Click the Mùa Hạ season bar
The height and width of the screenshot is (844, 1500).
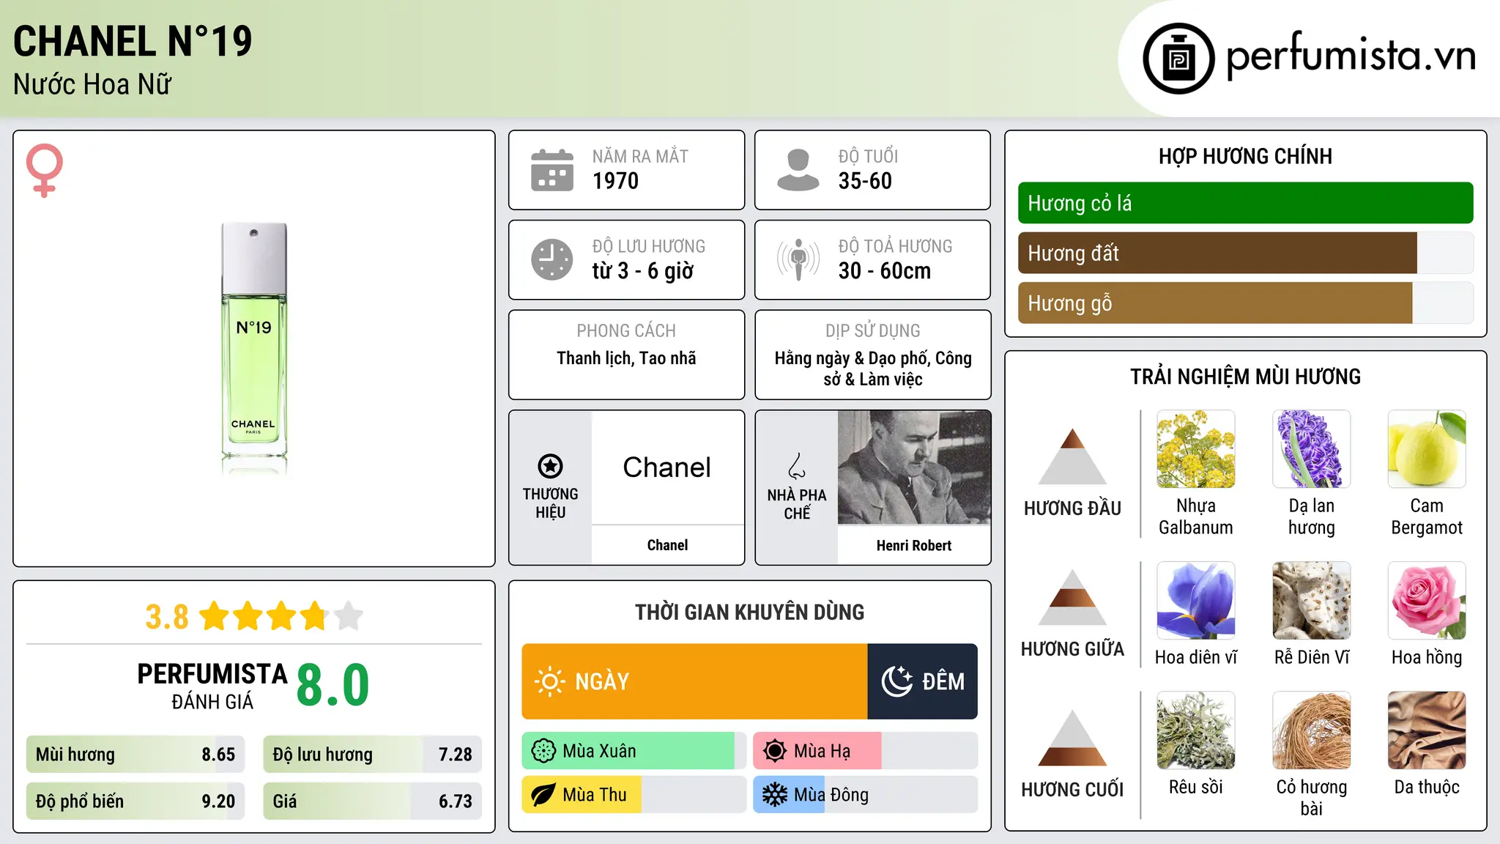pyautogui.click(x=866, y=751)
